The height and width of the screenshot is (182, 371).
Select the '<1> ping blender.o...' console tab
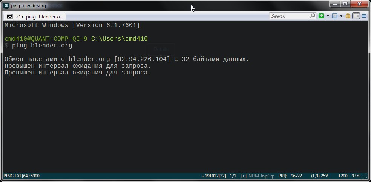[35, 17]
